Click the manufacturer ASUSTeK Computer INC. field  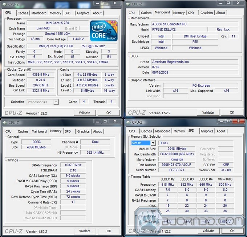[195, 24]
